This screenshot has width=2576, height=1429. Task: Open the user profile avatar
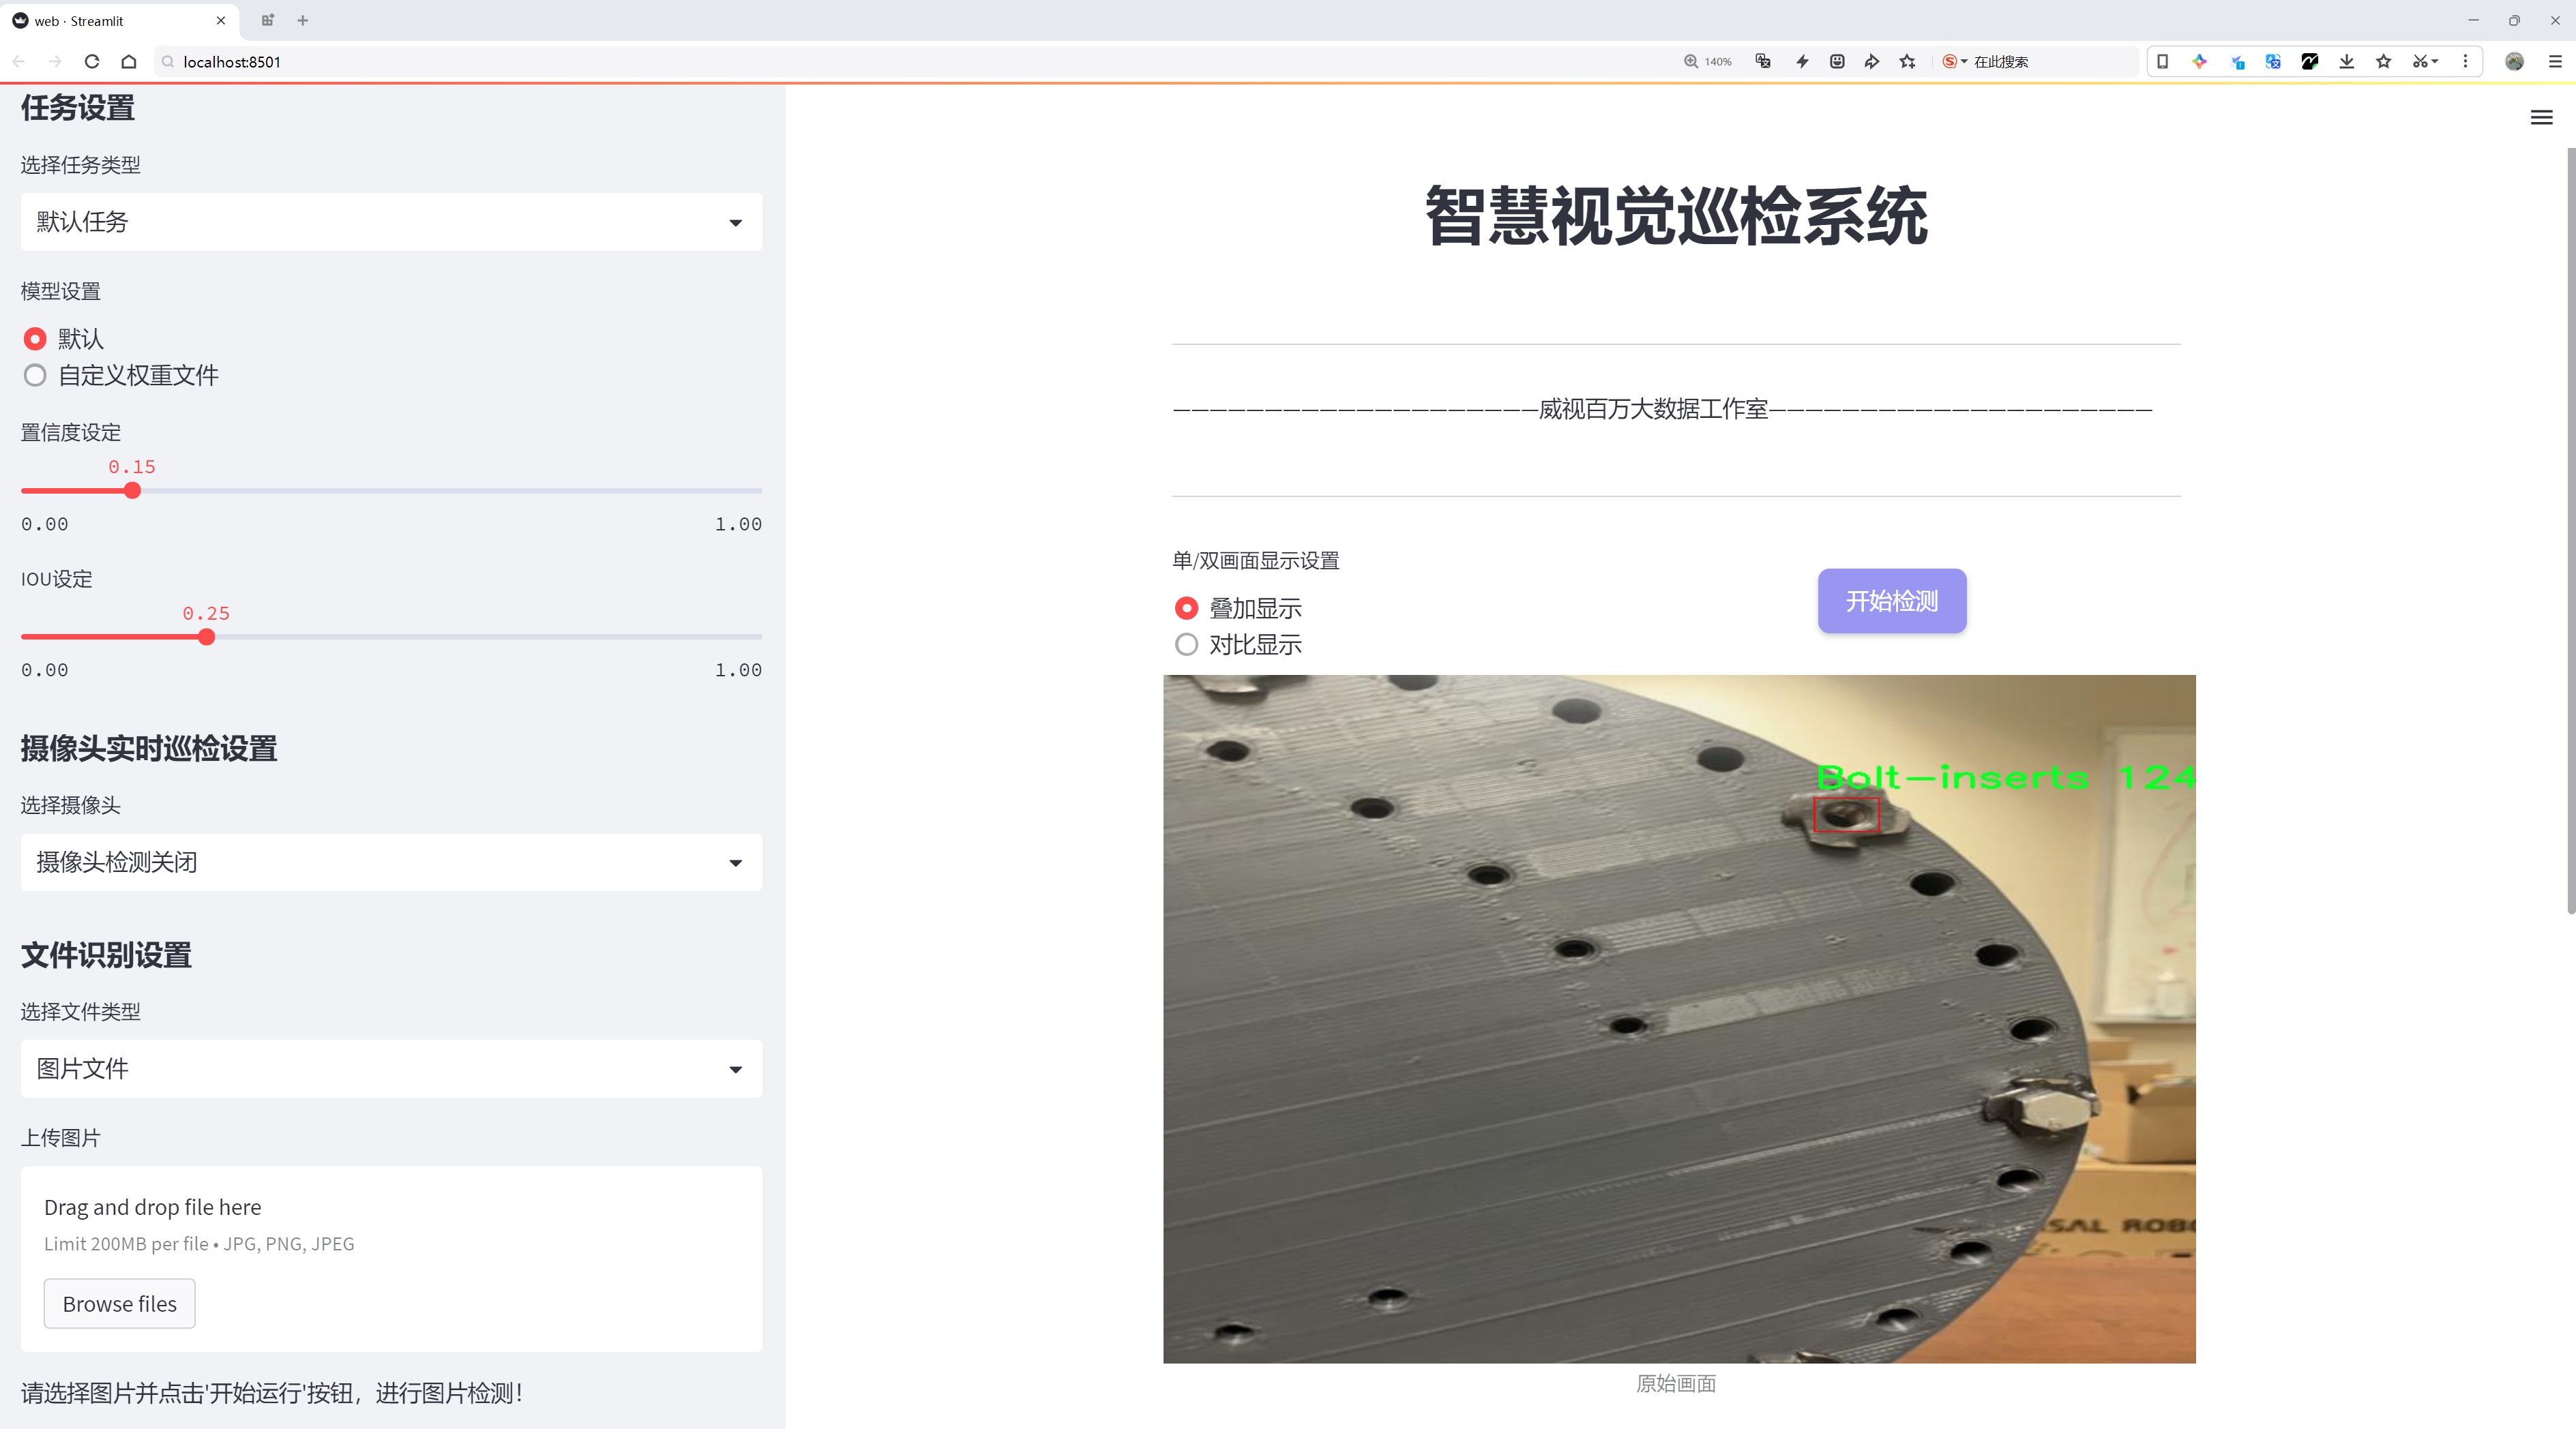pos(2515,61)
